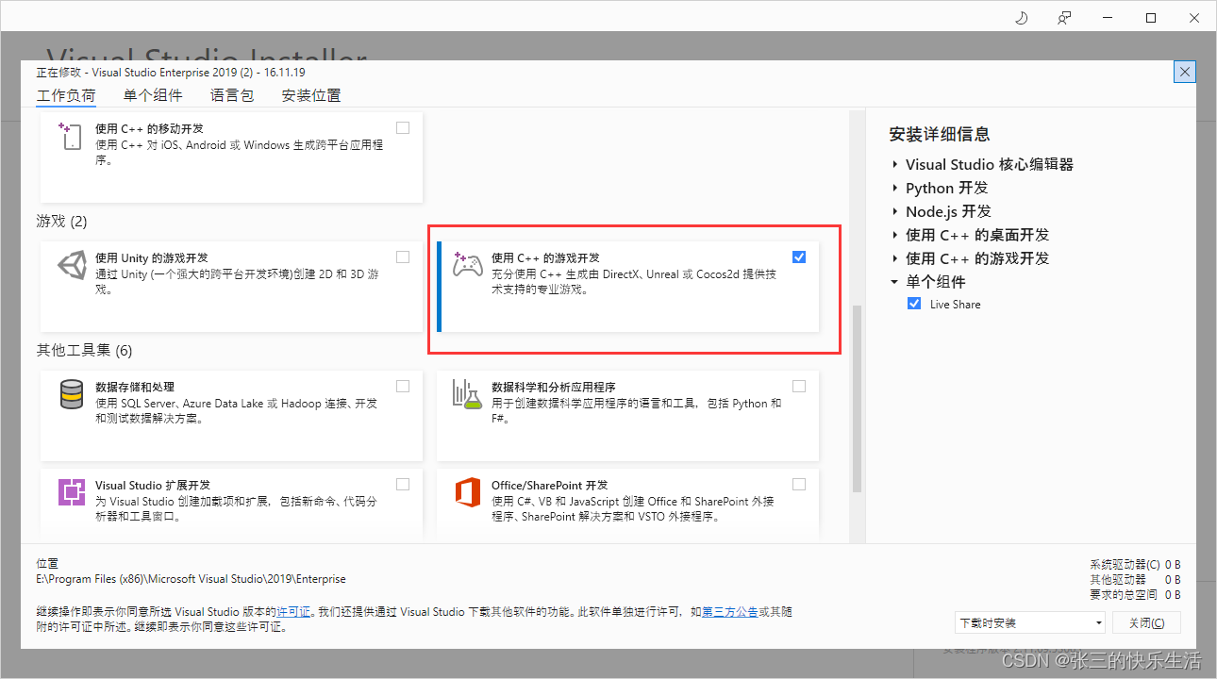Check the 使用 C++ 的移动开发 workload checkbox
The image size is (1217, 679).
403,127
